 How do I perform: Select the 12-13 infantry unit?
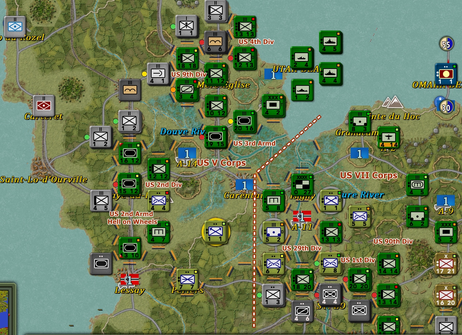pyautogui.click(x=244, y=58)
